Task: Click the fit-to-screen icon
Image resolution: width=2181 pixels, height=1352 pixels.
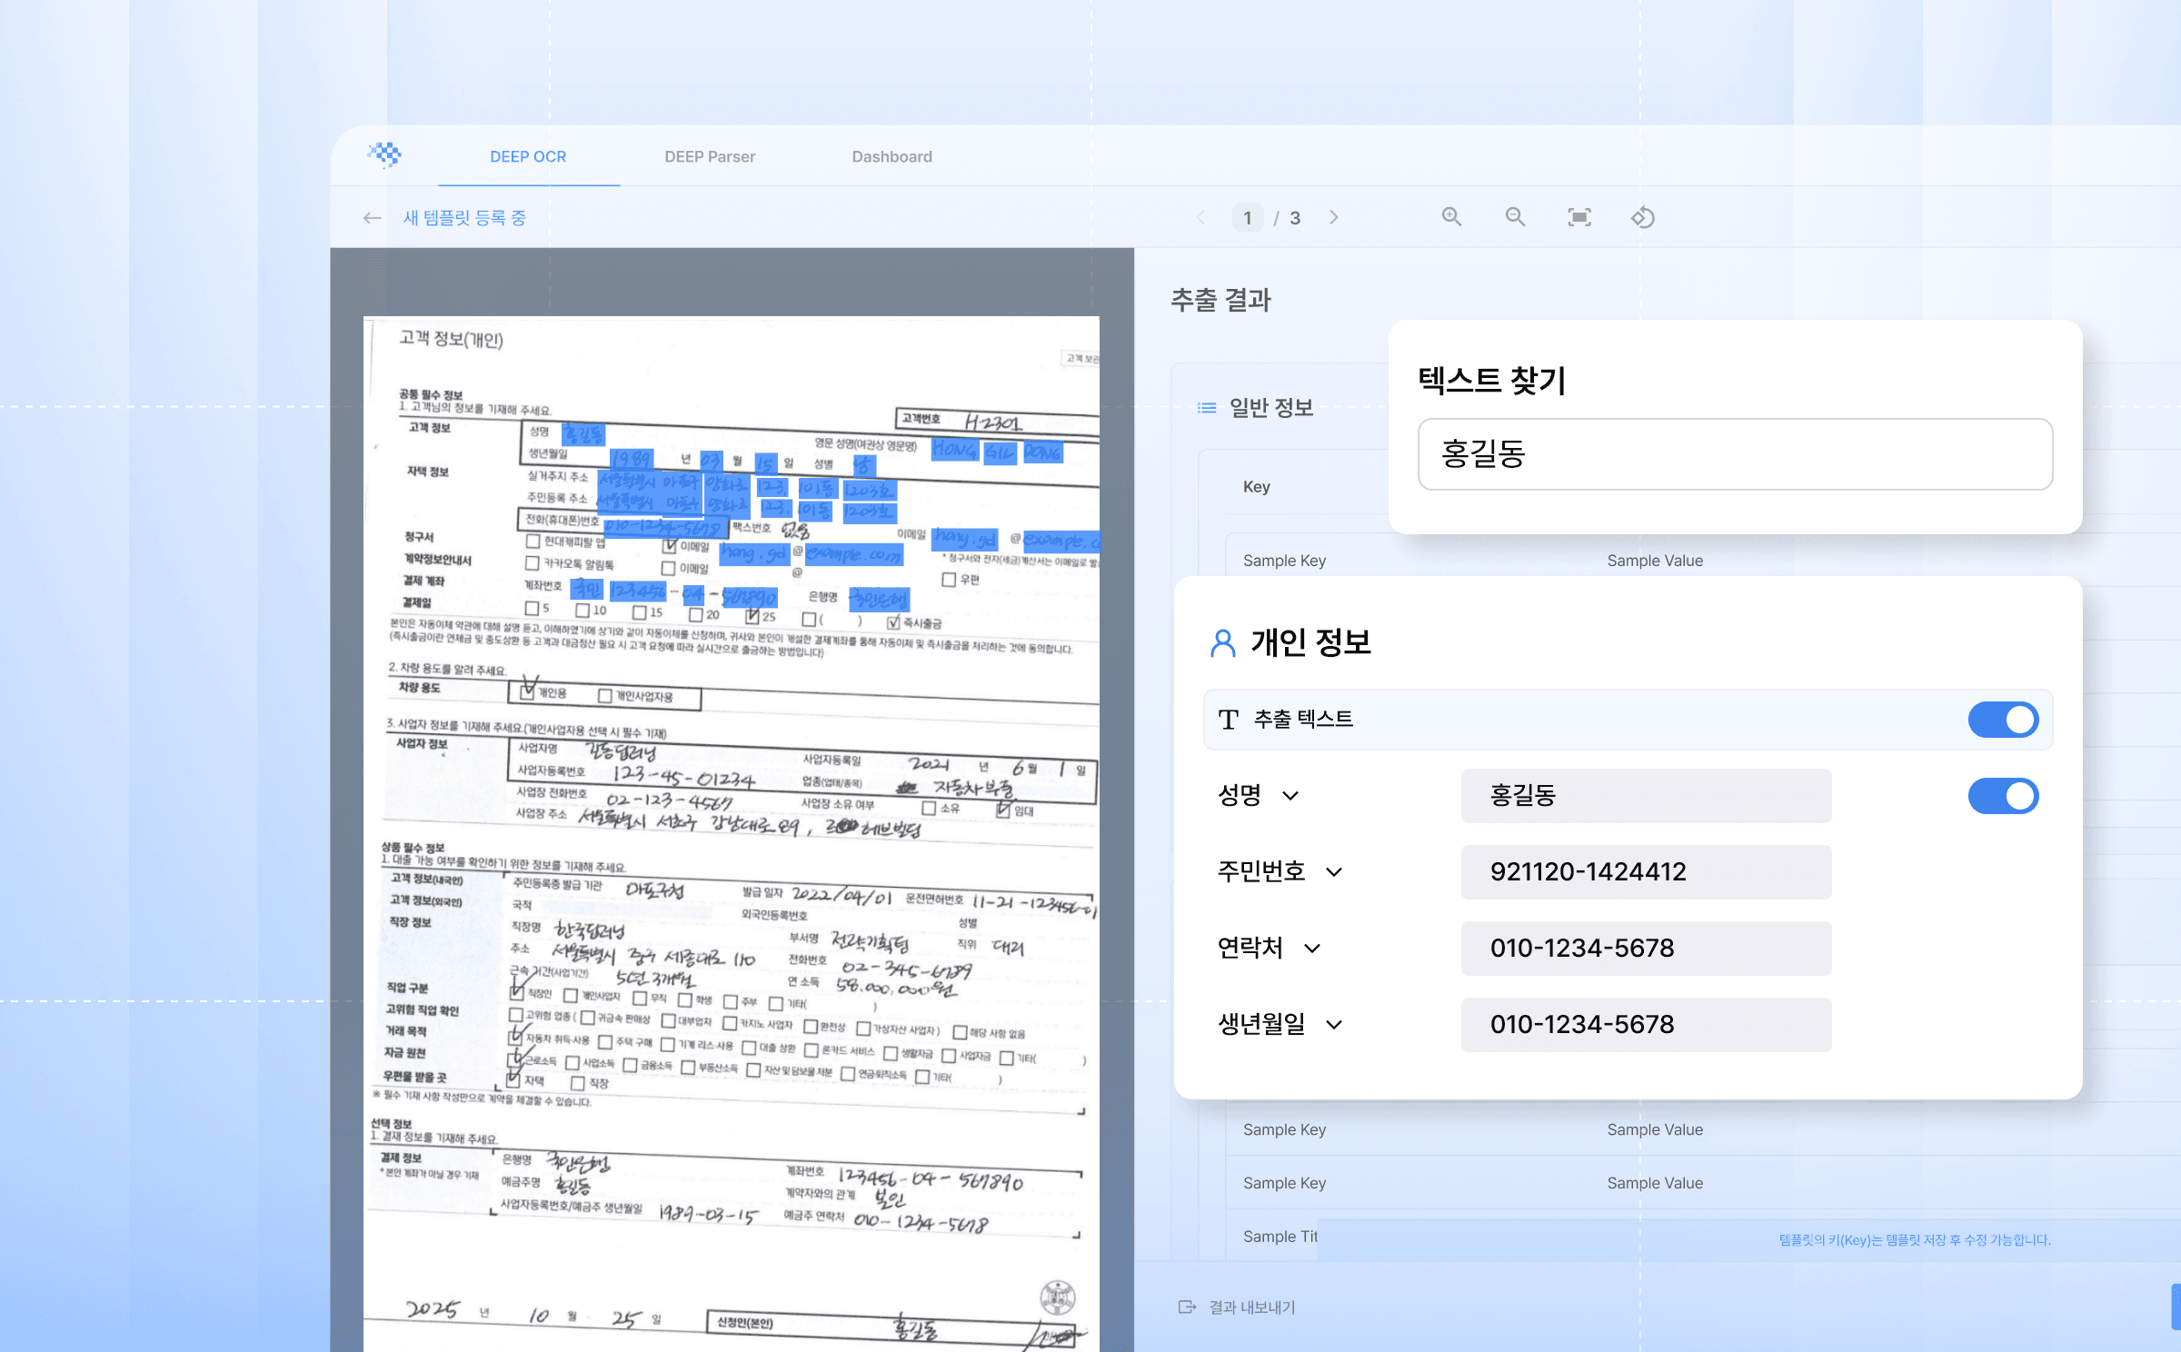Action: pos(1579,217)
